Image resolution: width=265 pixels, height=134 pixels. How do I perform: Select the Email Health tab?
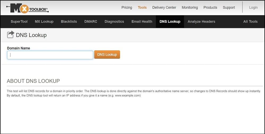pyautogui.click(x=142, y=22)
